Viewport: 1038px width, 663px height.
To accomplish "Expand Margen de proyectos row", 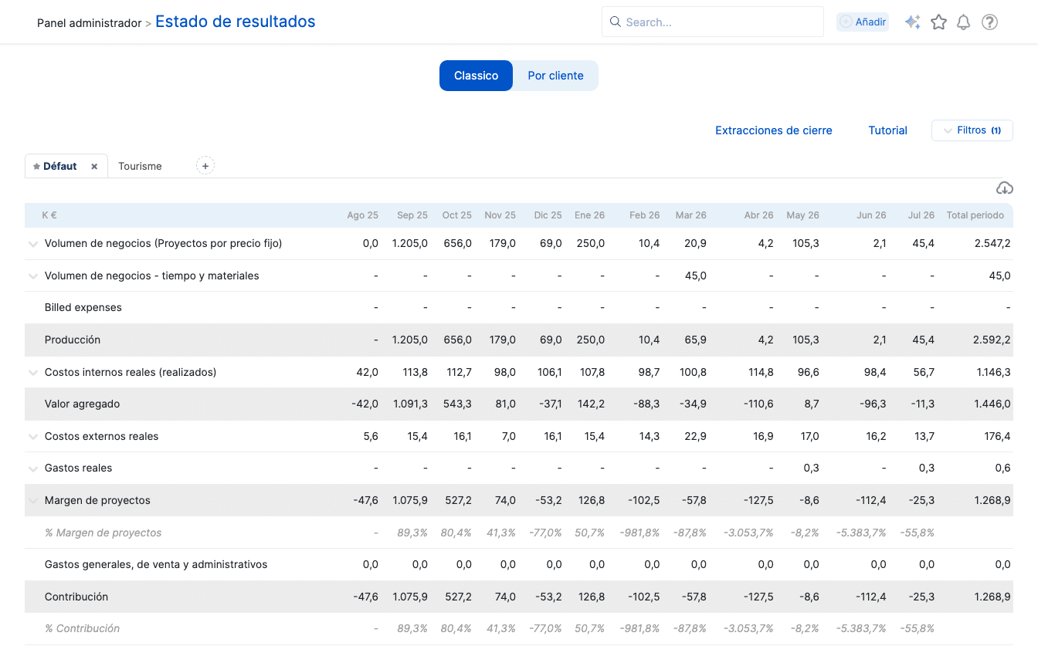I will coord(33,501).
